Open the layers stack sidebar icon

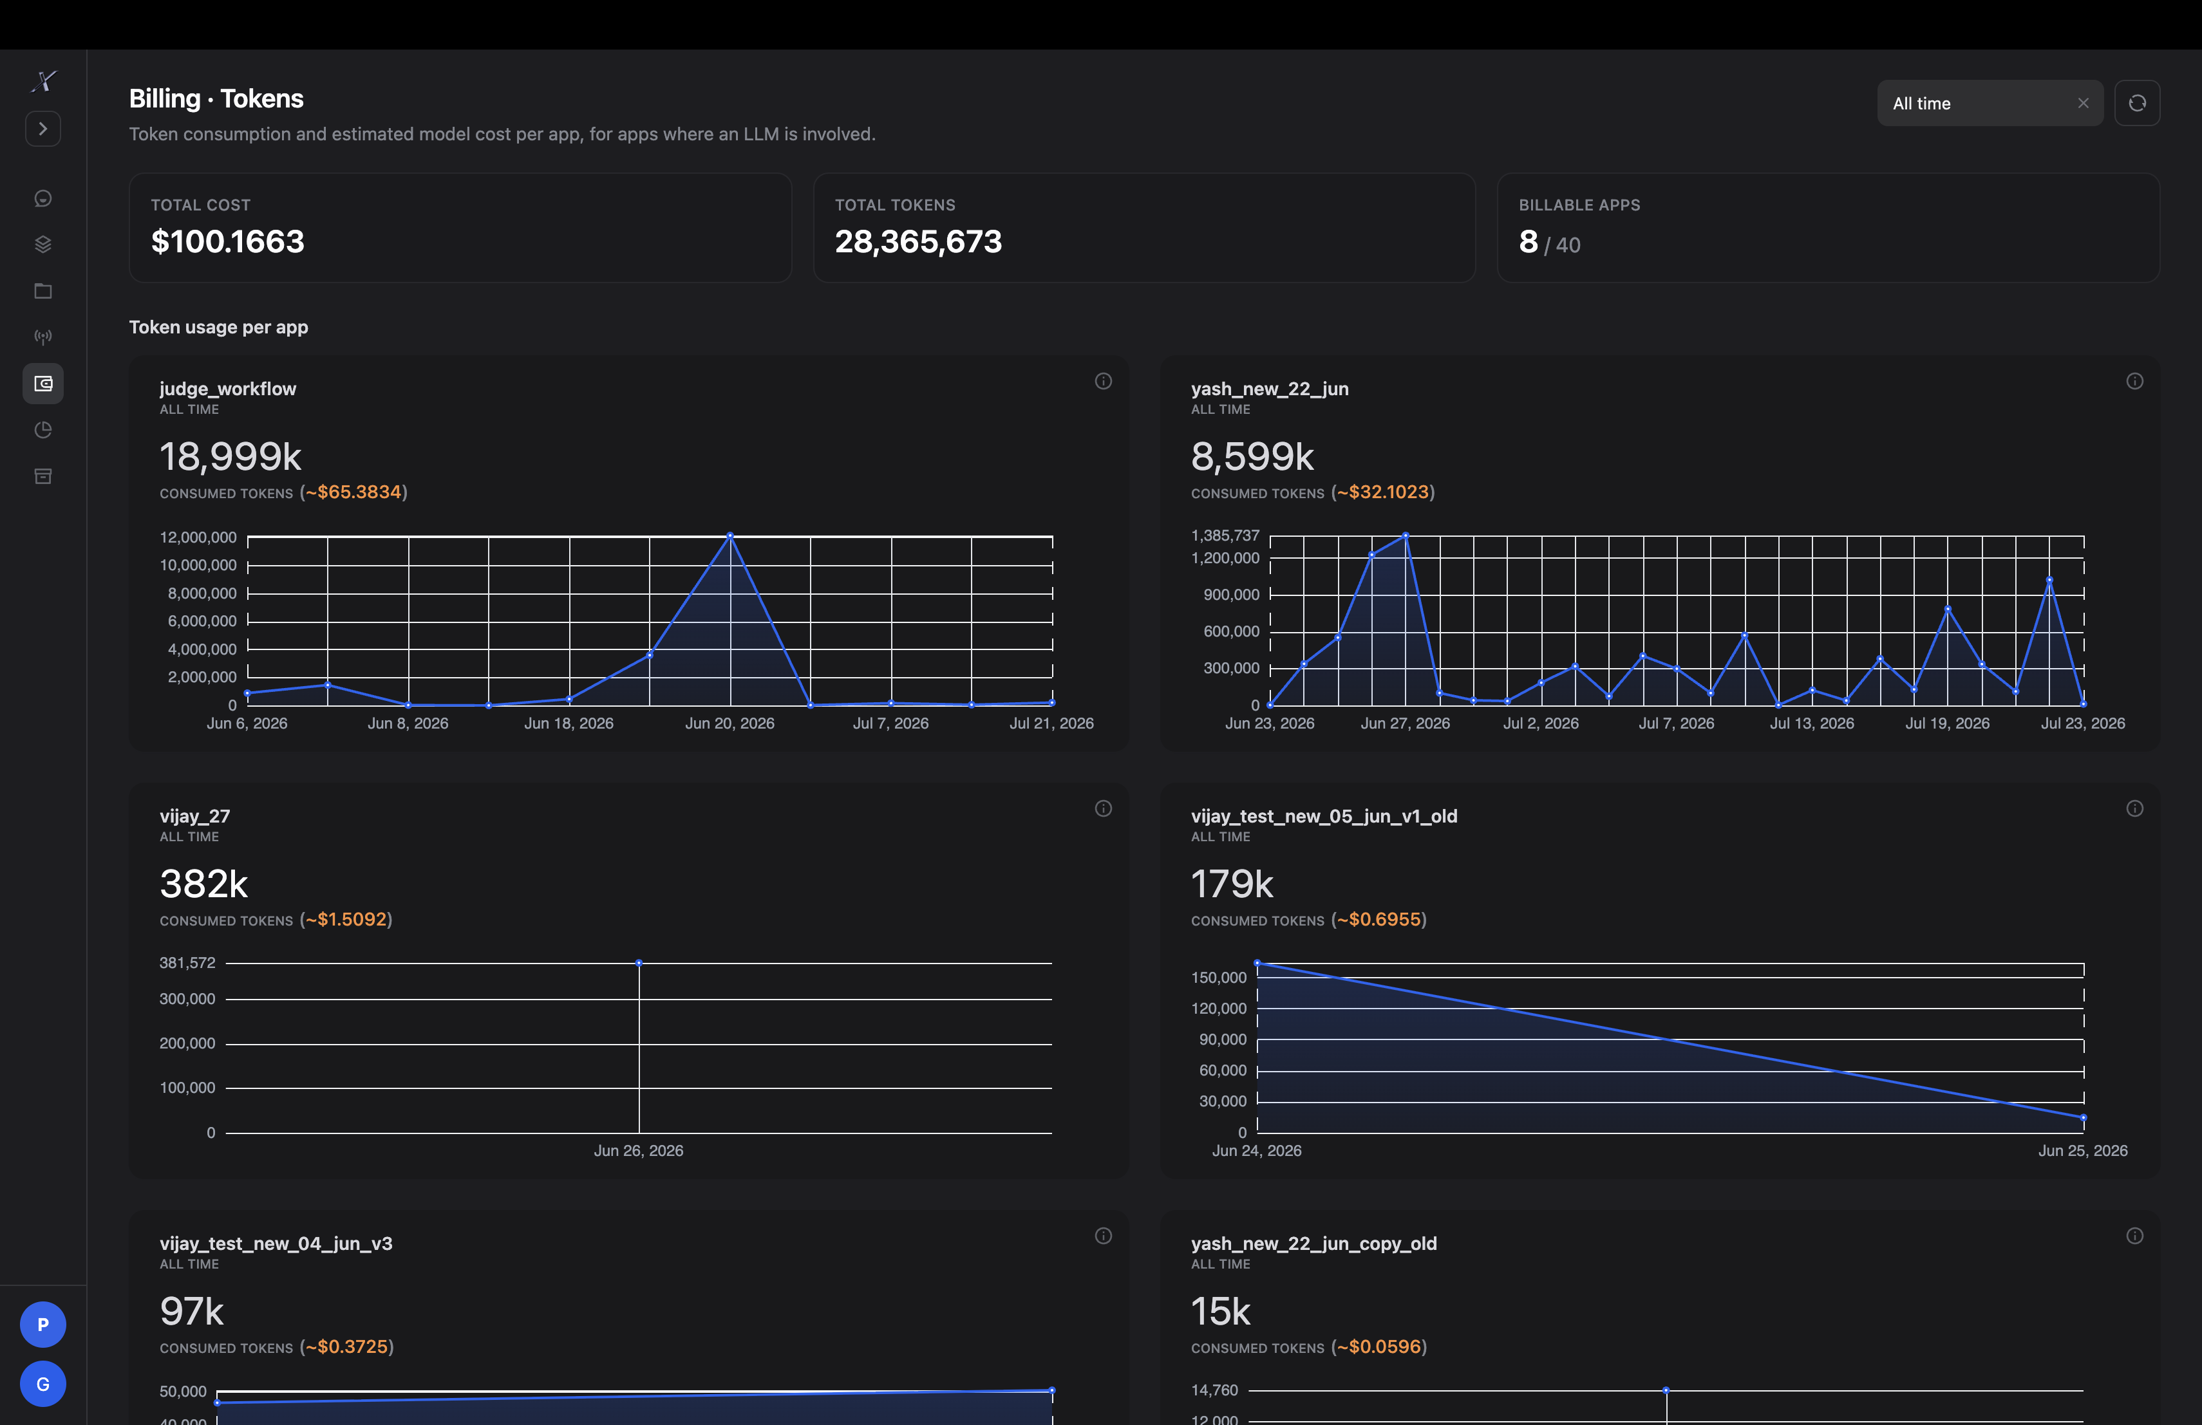tap(42, 244)
